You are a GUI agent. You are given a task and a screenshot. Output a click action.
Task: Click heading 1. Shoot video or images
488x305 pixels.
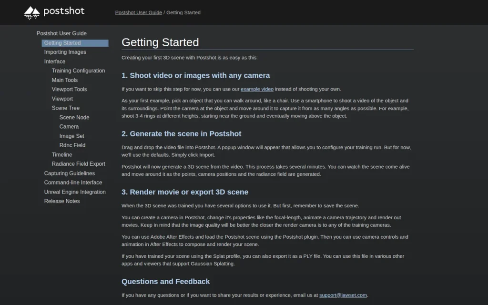tap(195, 75)
